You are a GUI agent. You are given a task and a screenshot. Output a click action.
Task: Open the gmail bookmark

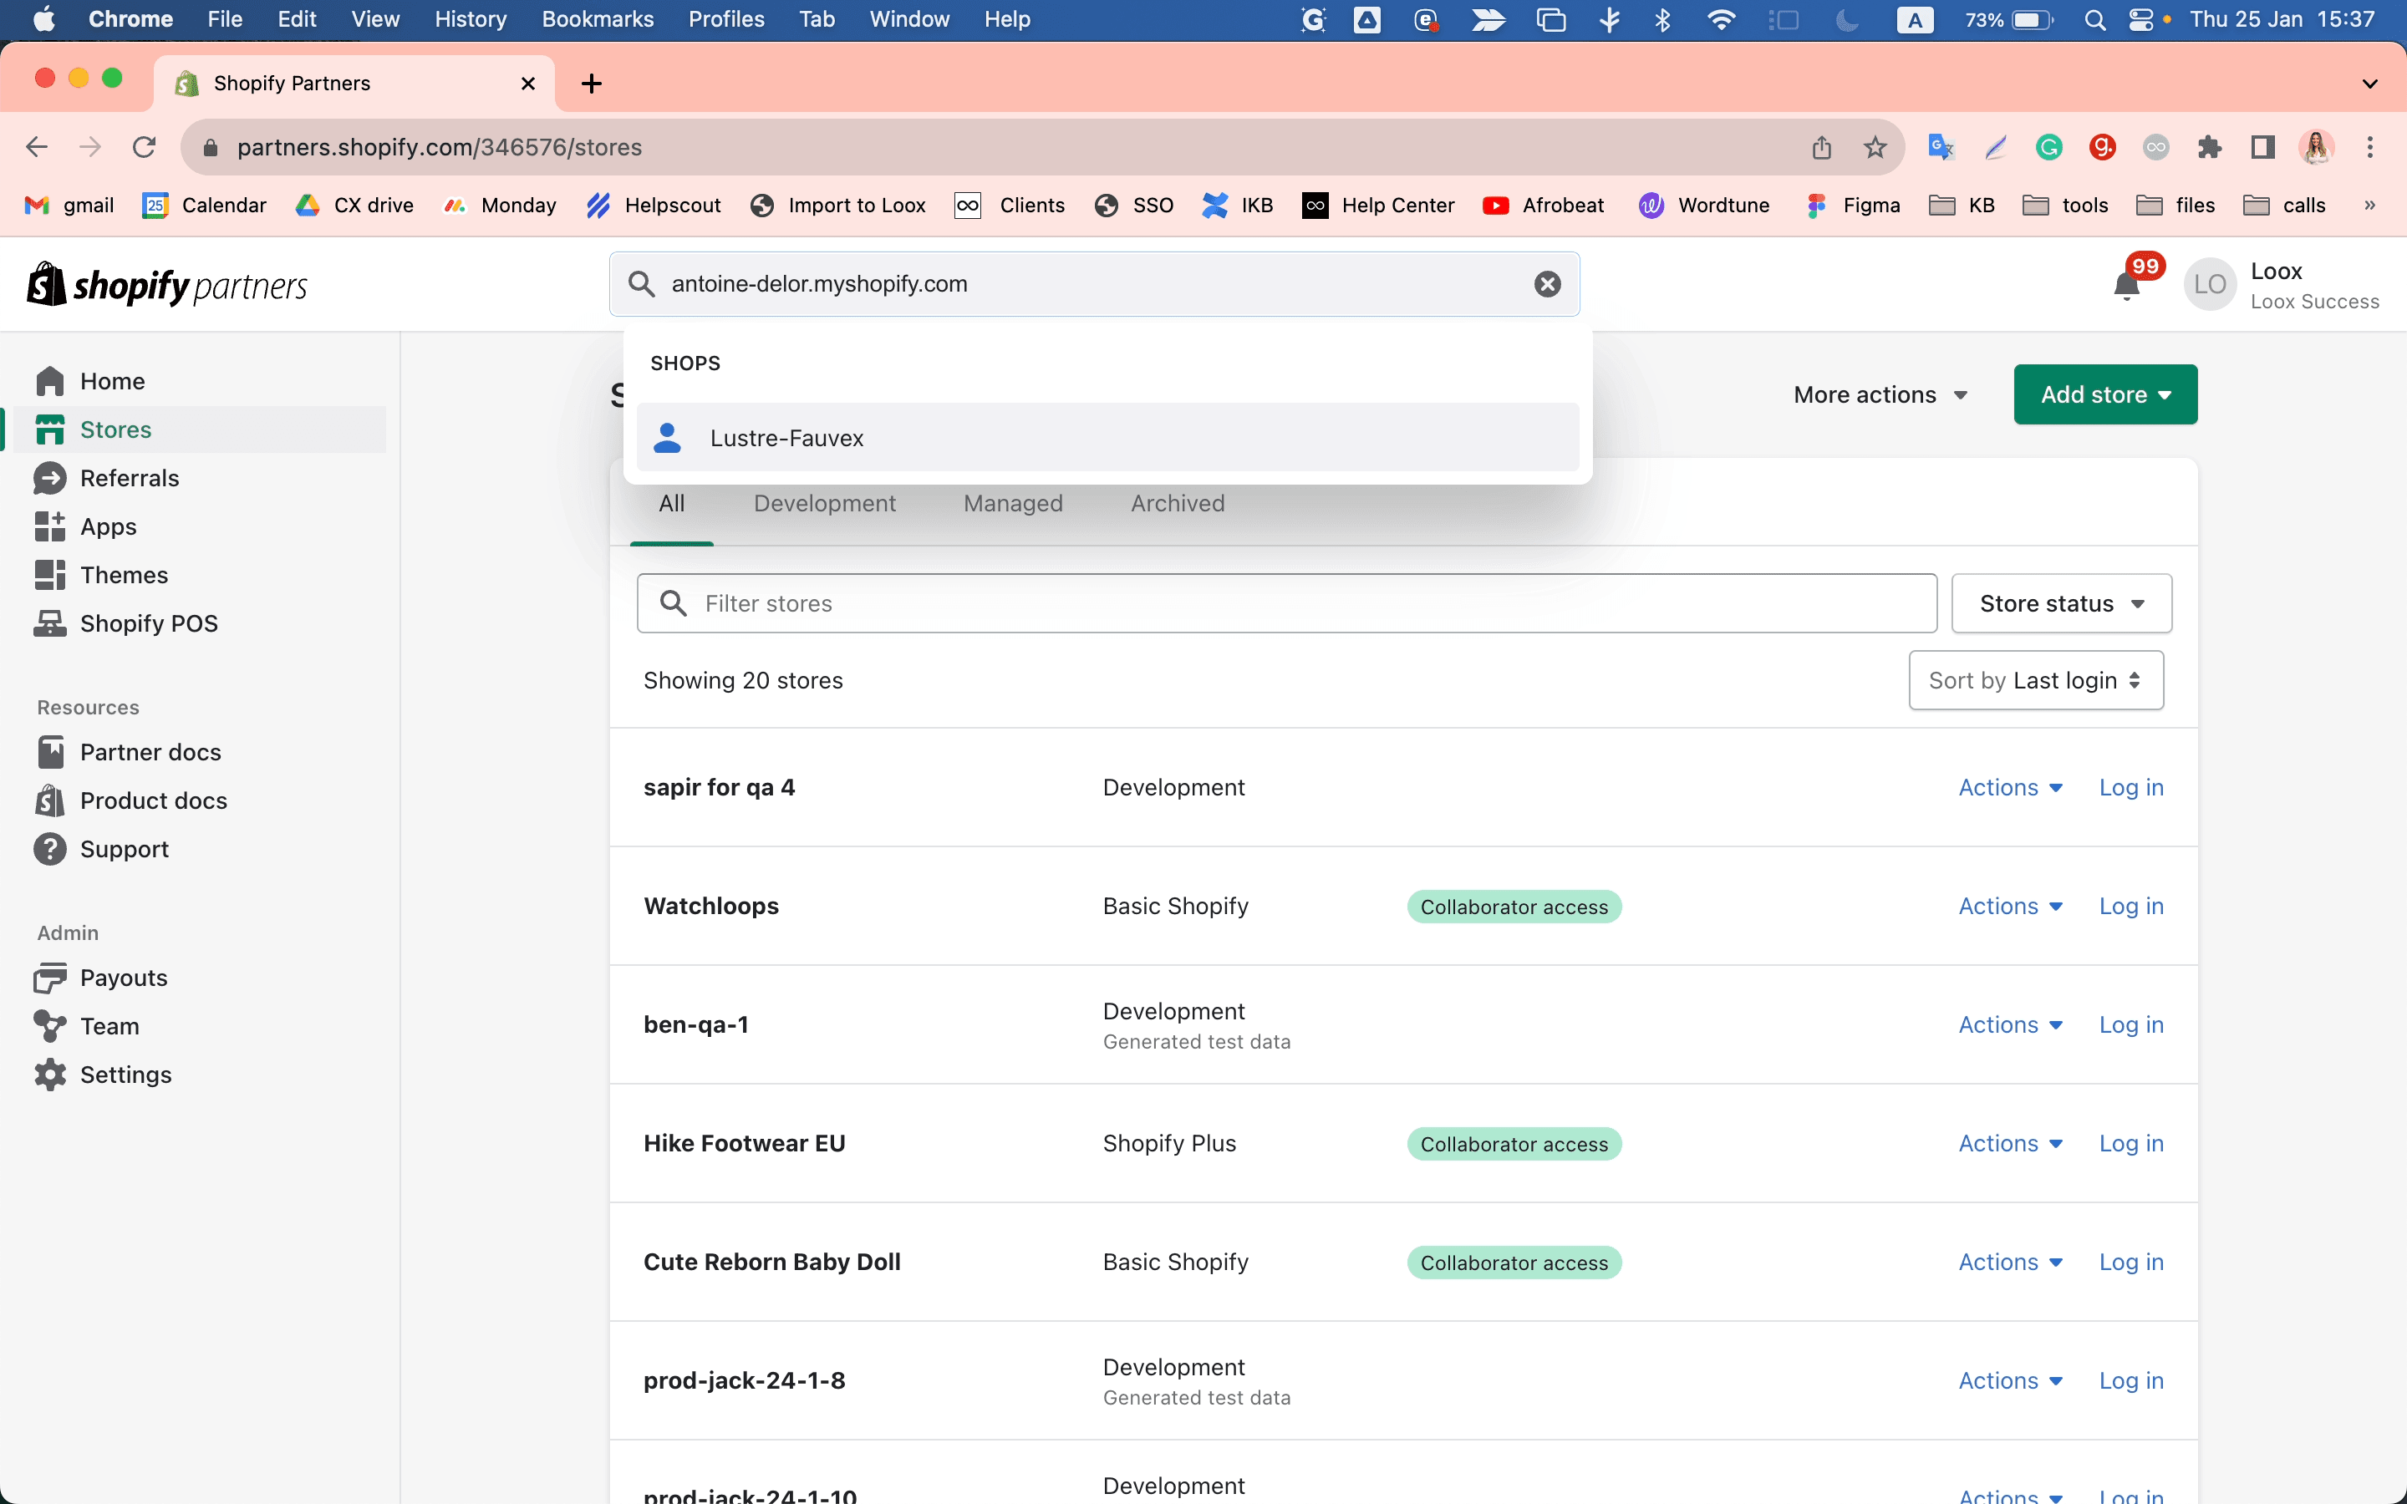click(69, 205)
